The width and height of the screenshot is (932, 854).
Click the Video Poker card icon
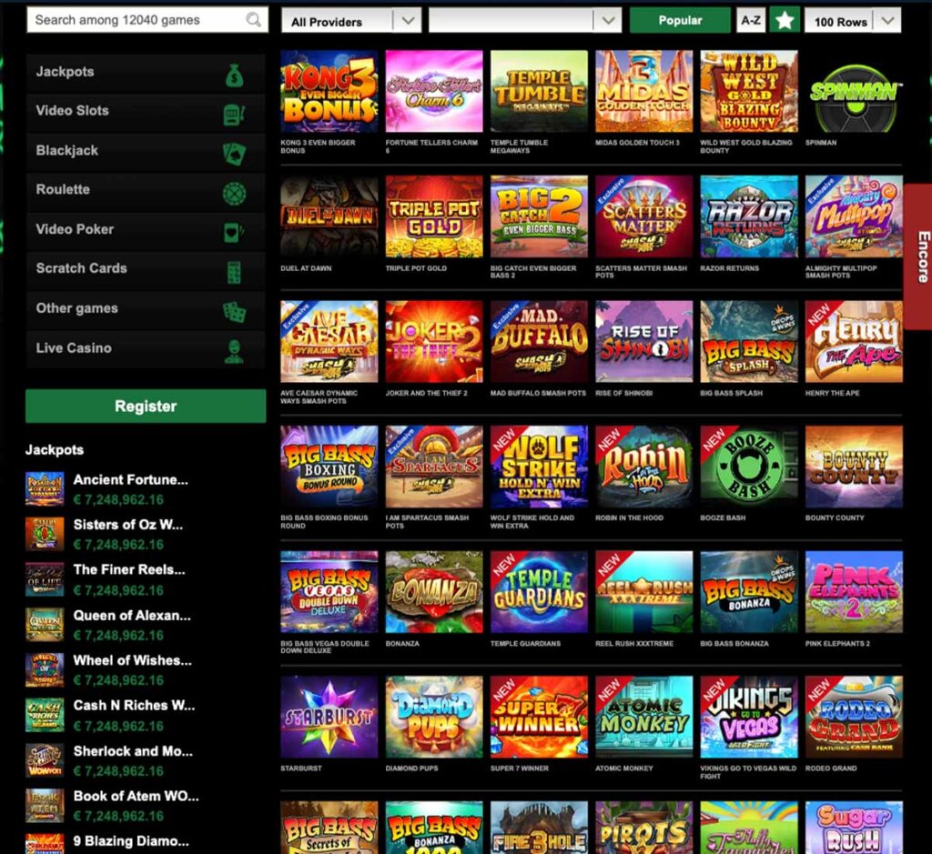pos(233,233)
